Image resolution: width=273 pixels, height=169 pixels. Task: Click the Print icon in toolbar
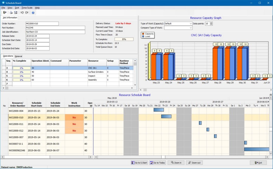point(11,12)
